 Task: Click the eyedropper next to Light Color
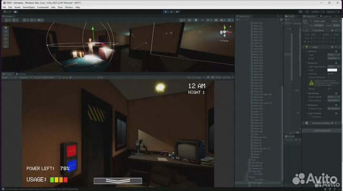[x=339, y=70]
